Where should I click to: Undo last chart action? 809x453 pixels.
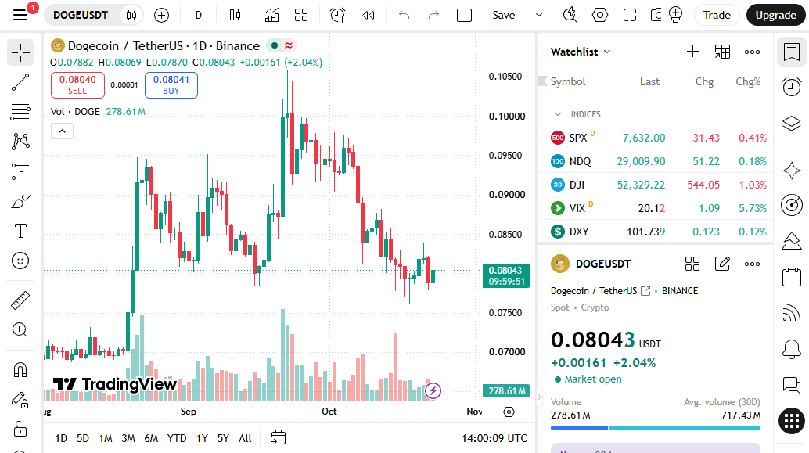coord(404,15)
